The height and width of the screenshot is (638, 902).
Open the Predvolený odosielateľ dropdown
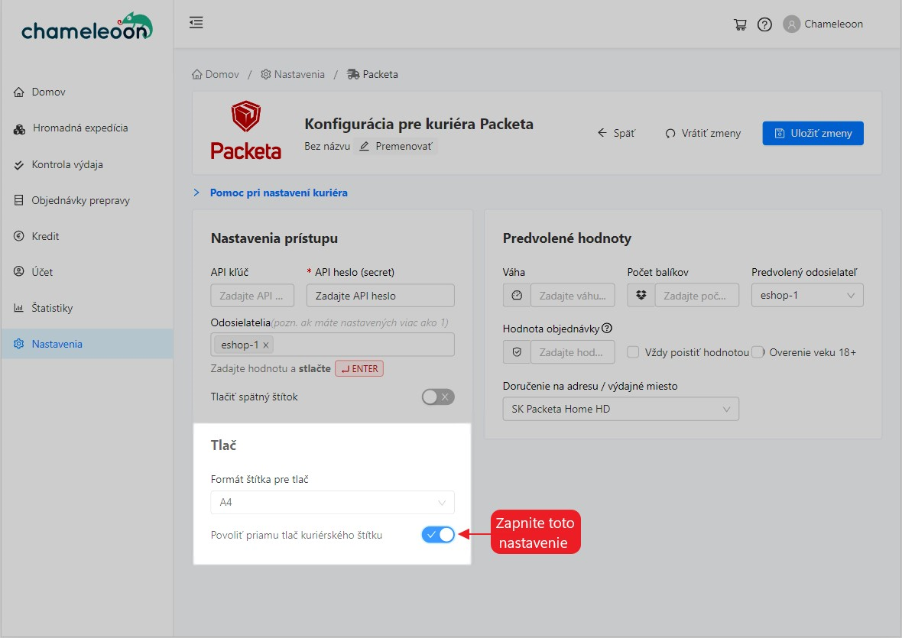coord(806,296)
